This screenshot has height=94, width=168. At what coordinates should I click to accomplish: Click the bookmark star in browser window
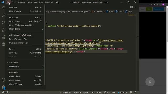pyautogui.click(x=154, y=5)
